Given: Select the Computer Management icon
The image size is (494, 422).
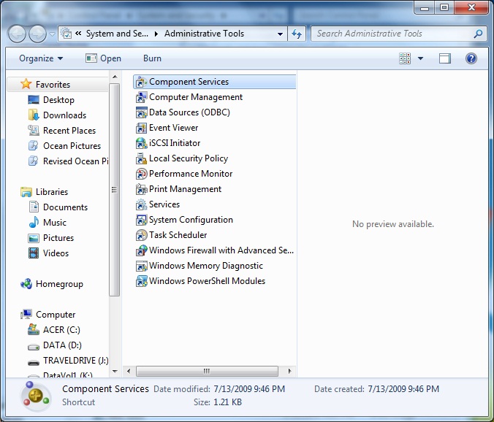Looking at the screenshot, I should pyautogui.click(x=141, y=97).
